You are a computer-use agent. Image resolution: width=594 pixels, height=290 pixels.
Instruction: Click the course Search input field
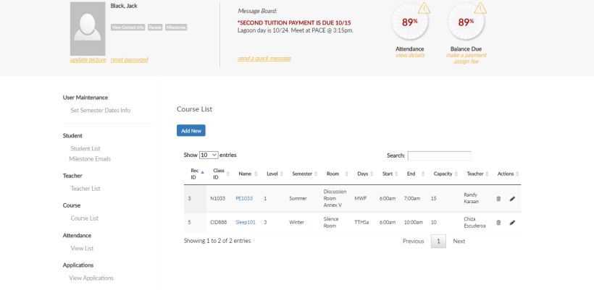pos(439,155)
